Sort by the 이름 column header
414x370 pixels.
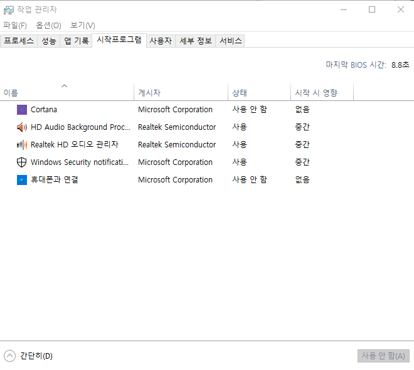(x=66, y=92)
